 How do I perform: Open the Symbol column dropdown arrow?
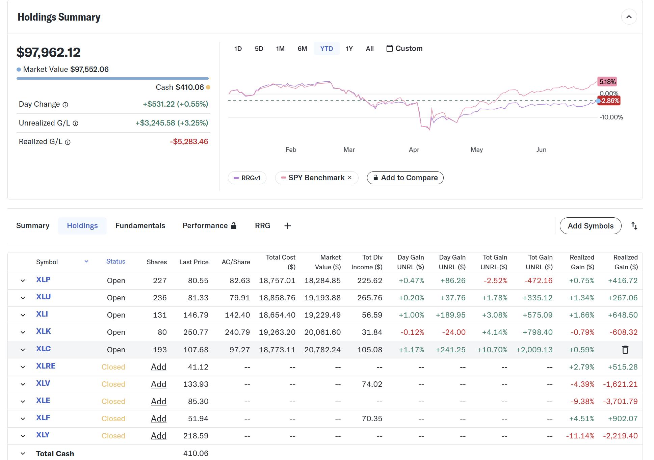pyautogui.click(x=86, y=262)
